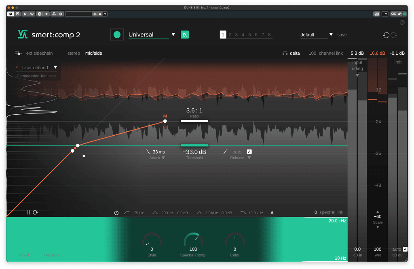Redo the last change

tap(394, 35)
